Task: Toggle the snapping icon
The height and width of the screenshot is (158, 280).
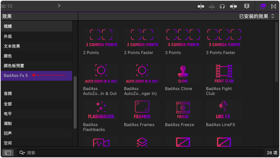Action: point(233,6)
